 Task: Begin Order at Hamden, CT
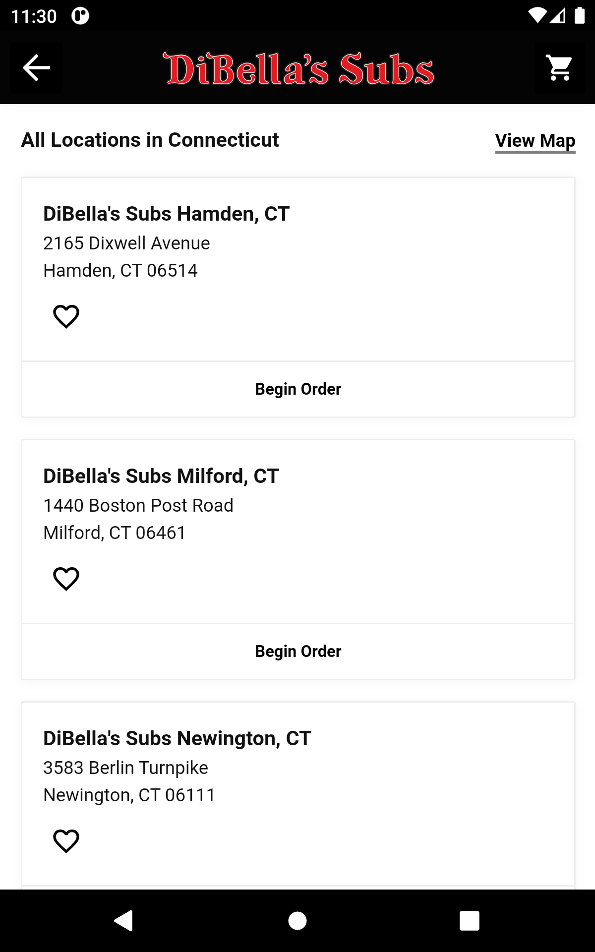click(298, 389)
